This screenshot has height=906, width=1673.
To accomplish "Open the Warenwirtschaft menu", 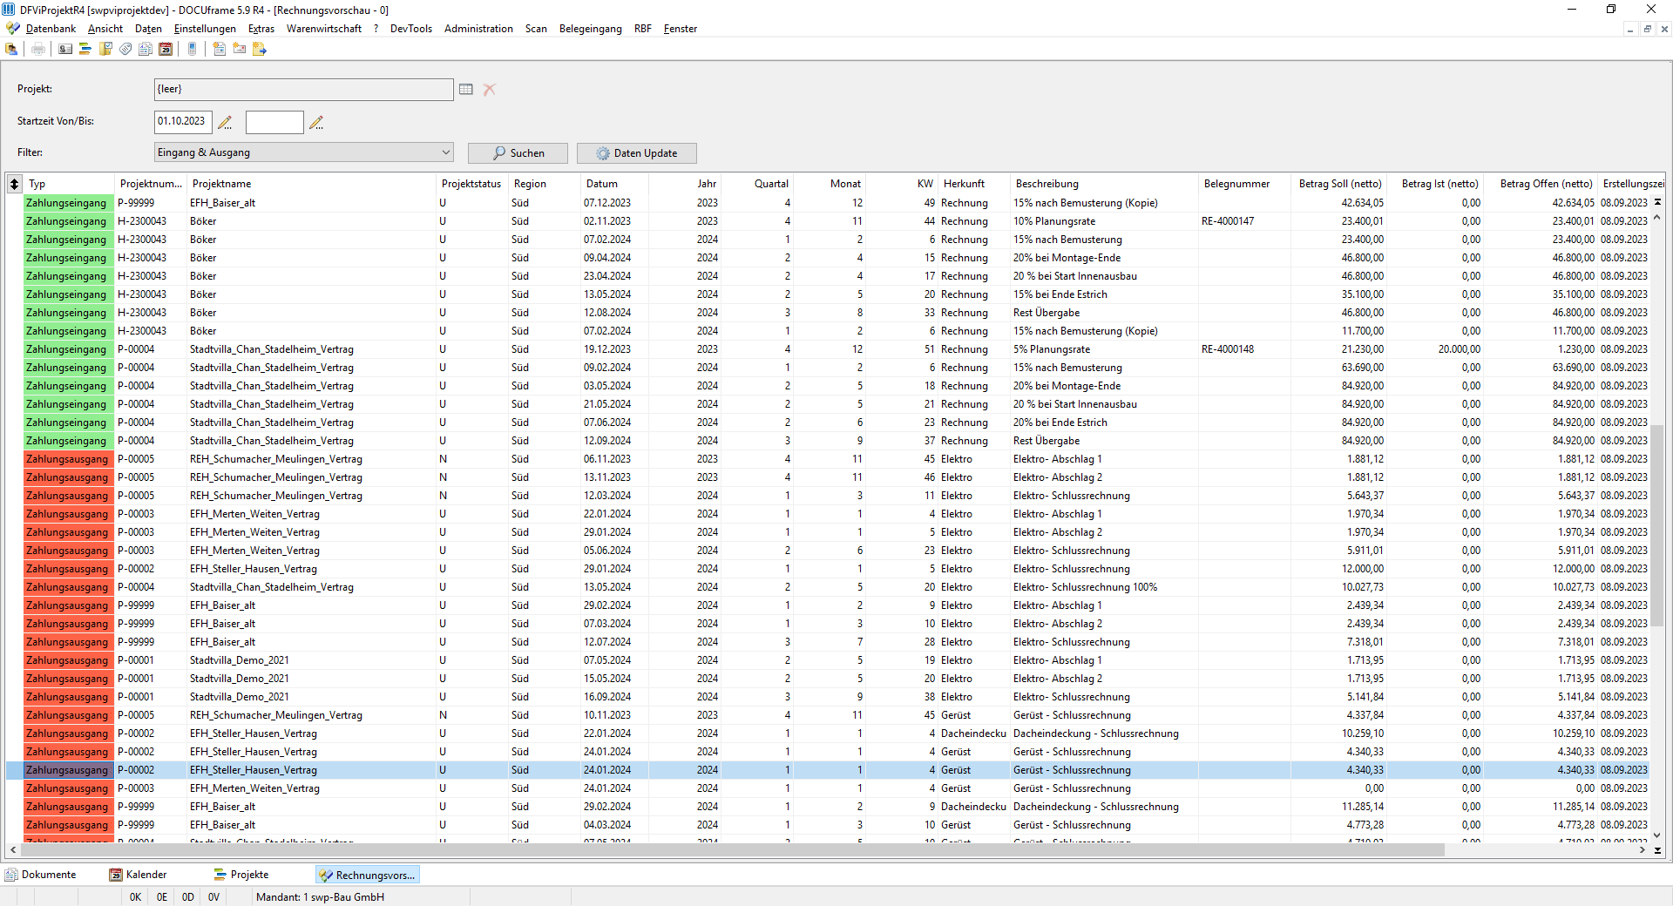I will tap(324, 29).
